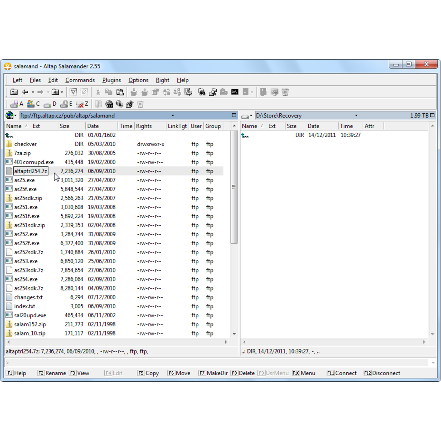Viewport: 441px width, 441px height.
Task: Open the Plugins menu
Action: (x=111, y=80)
